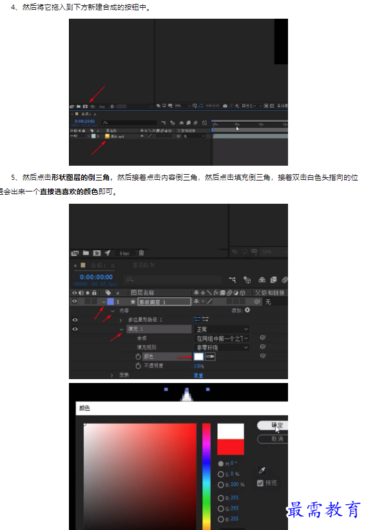Open the 正常 blend mode dropdown
Image resolution: width=366 pixels, height=530 pixels.
pos(222,329)
